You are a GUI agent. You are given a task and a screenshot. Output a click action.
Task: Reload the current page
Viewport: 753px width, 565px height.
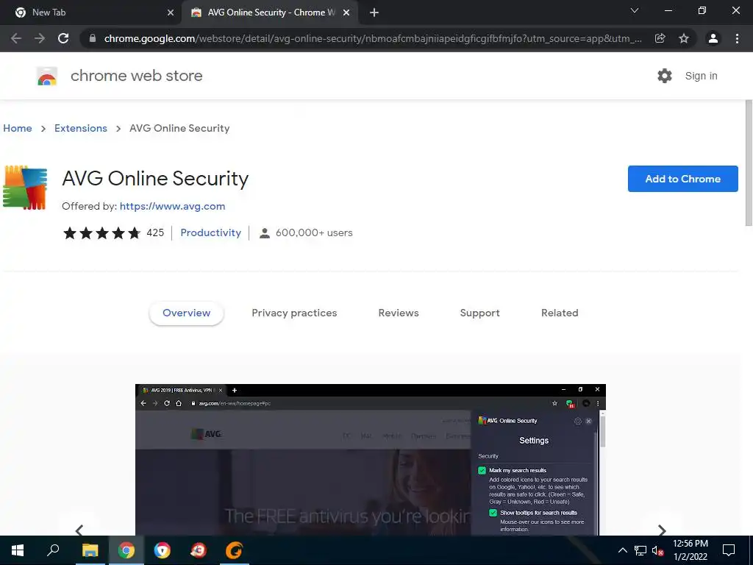point(63,38)
